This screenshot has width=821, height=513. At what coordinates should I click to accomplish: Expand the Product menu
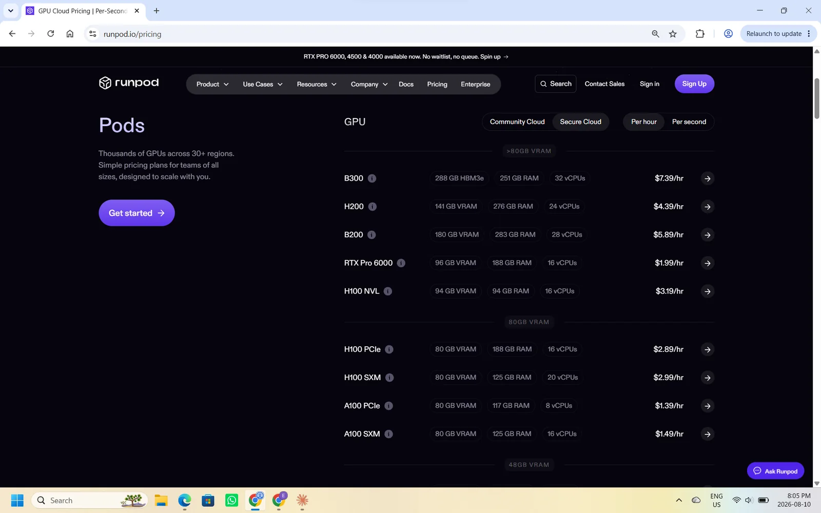[212, 84]
